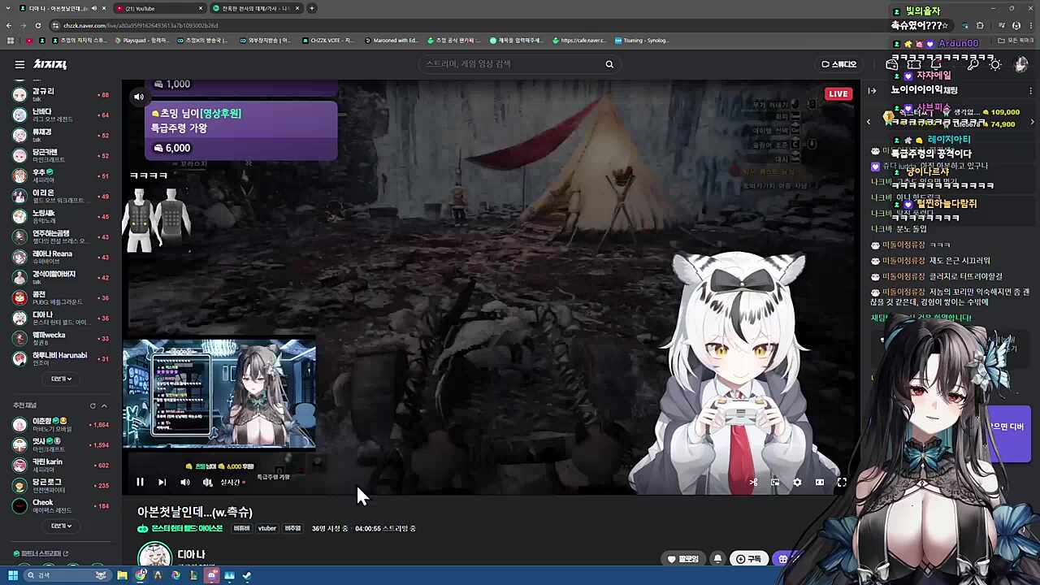This screenshot has width=1040, height=585.
Task: Open the dark mode toggle in the header
Action: (x=995, y=64)
